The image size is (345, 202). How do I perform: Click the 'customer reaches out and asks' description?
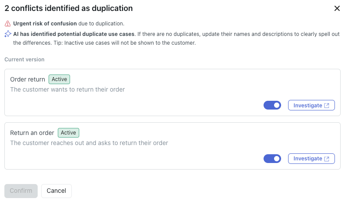click(89, 143)
